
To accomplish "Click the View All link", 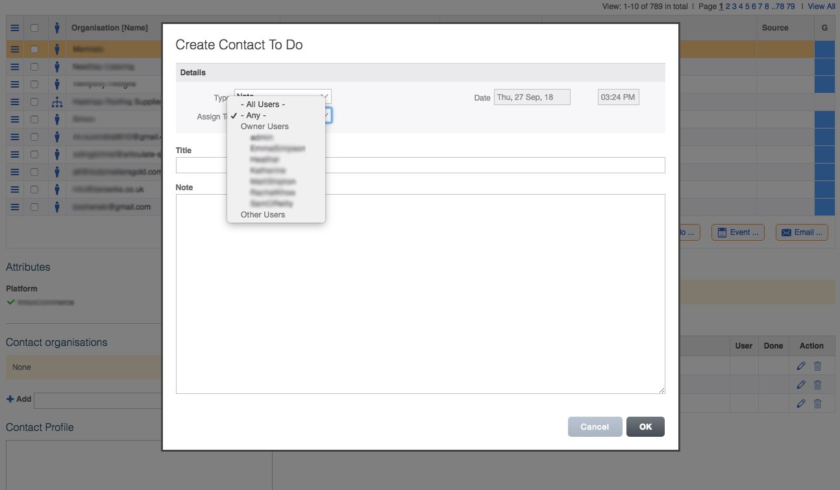I will tap(822, 6).
